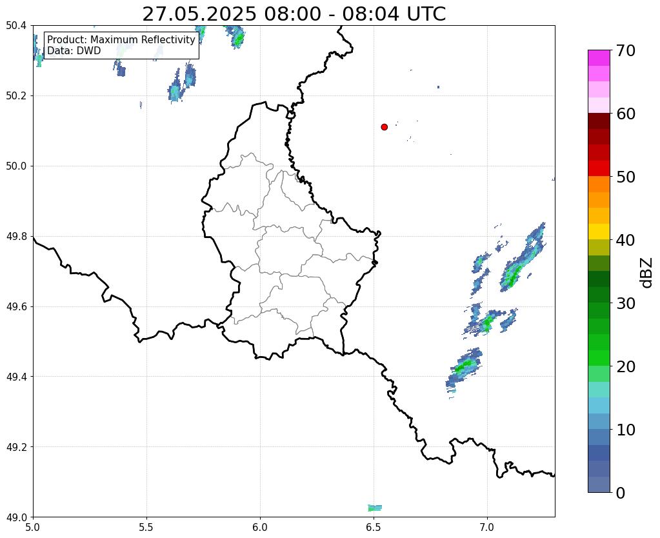Image resolution: width=660 pixels, height=538 pixels.
Task: Click the 'Product: Maximum Reflectivity' legend text
Action: [121, 39]
